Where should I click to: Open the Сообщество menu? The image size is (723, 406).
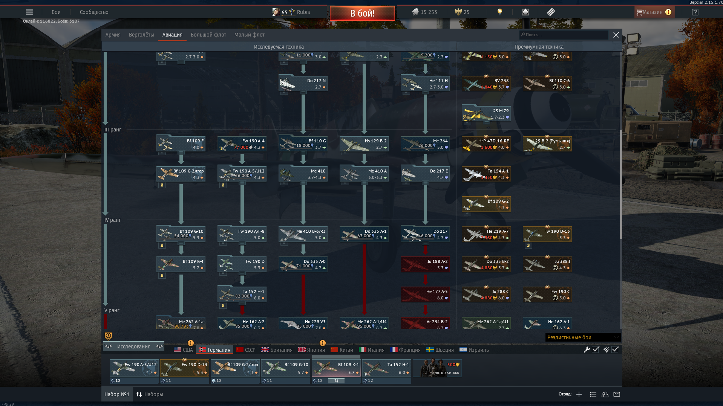(x=94, y=12)
